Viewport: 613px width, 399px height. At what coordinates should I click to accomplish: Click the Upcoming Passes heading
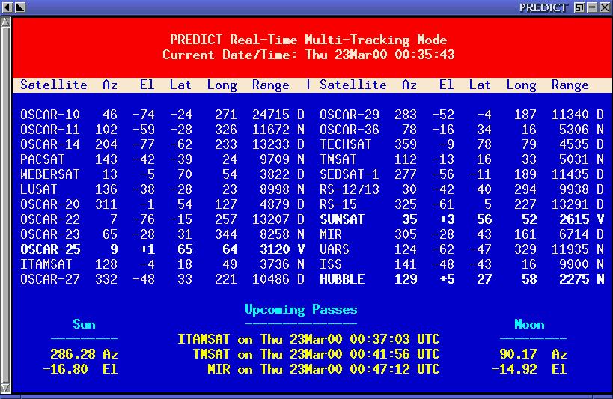tap(301, 309)
